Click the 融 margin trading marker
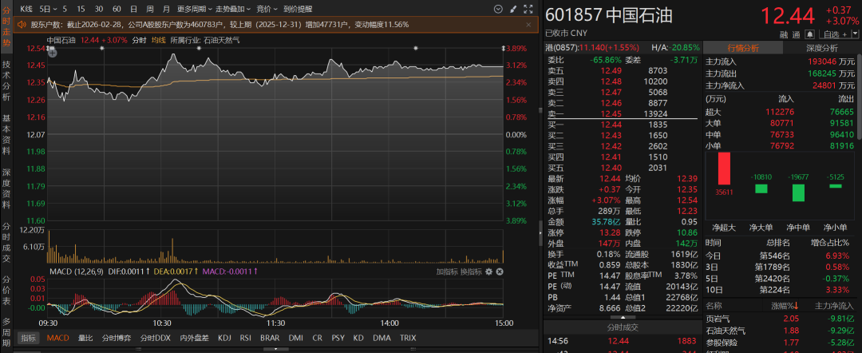The image size is (862, 353). pyautogui.click(x=783, y=34)
